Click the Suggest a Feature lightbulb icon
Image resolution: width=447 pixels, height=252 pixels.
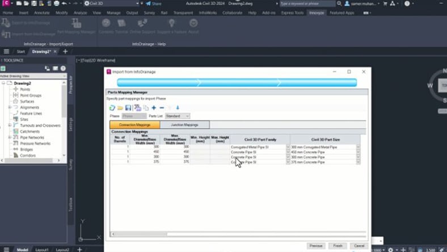[171, 23]
